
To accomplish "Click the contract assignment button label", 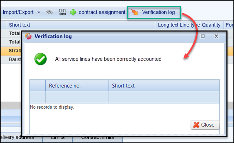I will tap(102, 12).
